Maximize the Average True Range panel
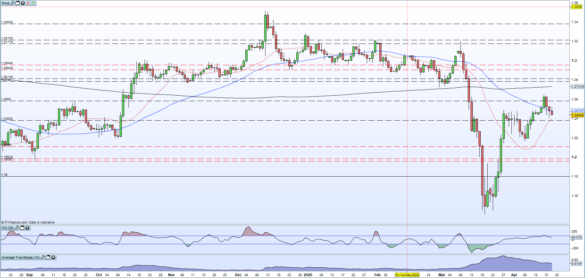 coord(48,257)
